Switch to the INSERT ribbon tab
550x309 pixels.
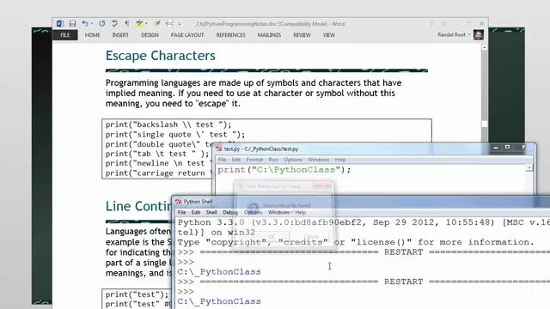tap(120, 35)
